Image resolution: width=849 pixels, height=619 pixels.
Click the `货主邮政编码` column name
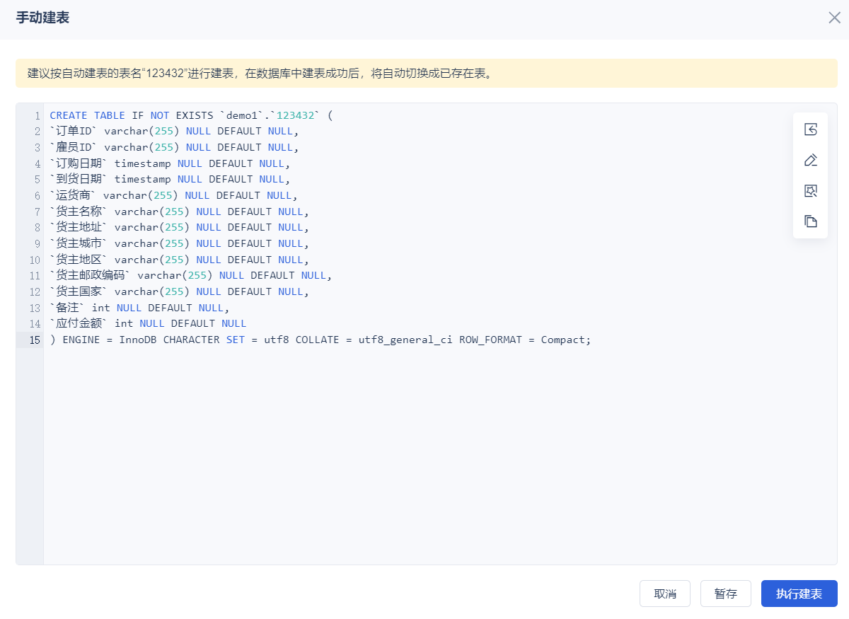[90, 275]
